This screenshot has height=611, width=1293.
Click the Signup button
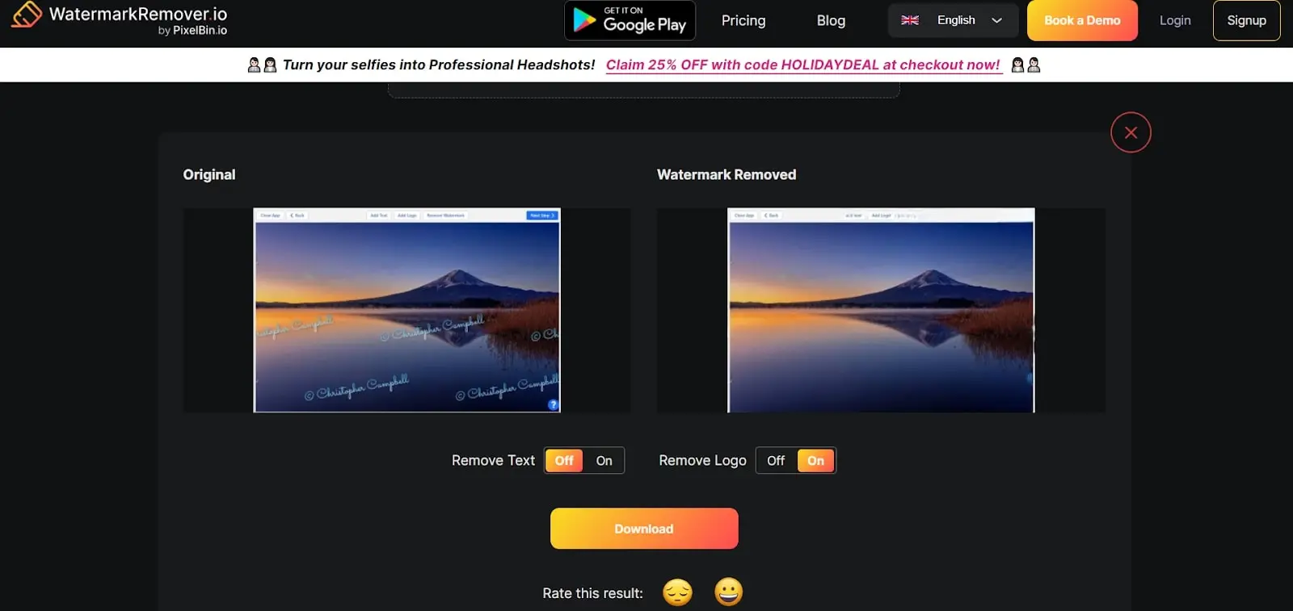tap(1246, 20)
